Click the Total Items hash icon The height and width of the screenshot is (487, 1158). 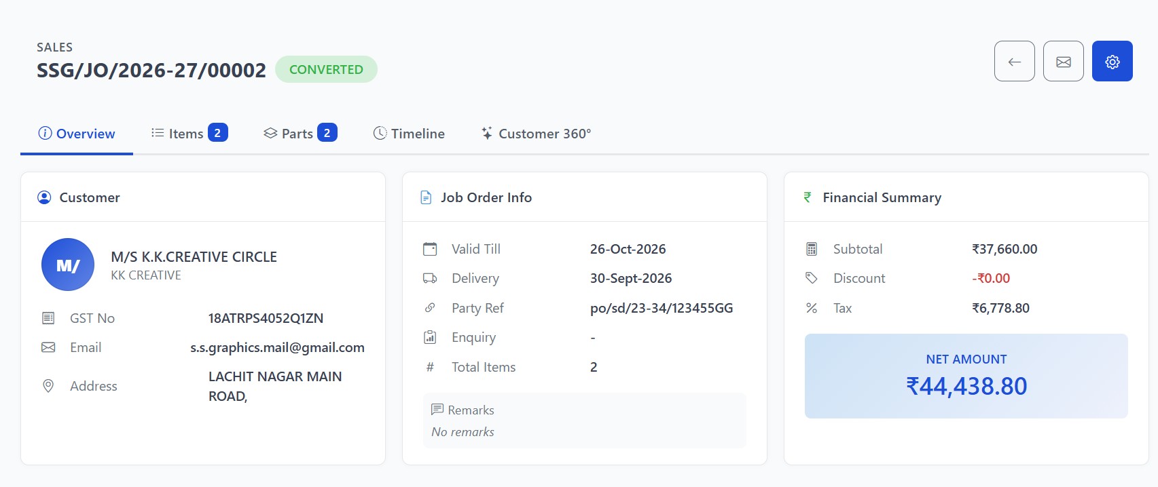[x=430, y=367]
